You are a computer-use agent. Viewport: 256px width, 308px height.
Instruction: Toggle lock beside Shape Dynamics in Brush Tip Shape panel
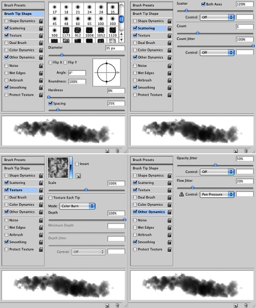click(41, 21)
